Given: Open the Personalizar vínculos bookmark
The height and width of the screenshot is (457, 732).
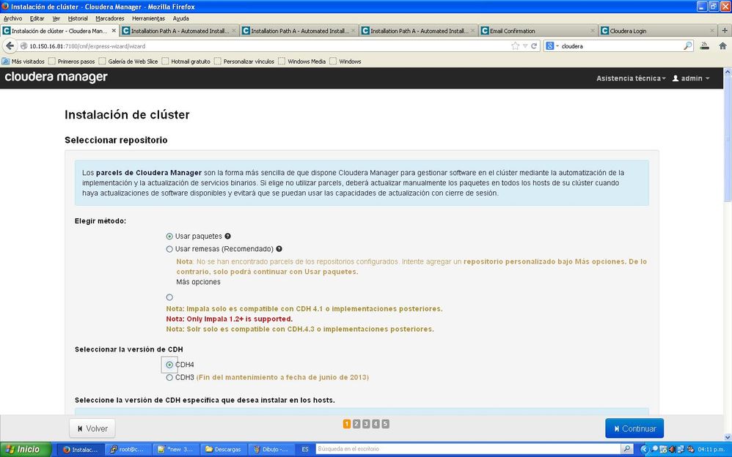Looking at the screenshot, I should (x=244, y=61).
